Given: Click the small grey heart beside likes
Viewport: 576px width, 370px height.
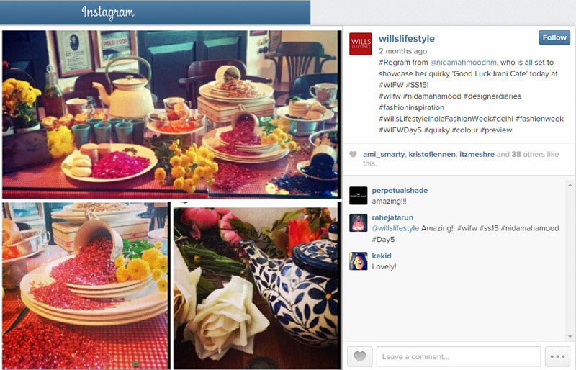Looking at the screenshot, I should pos(353,154).
